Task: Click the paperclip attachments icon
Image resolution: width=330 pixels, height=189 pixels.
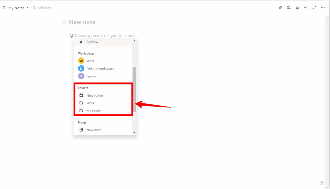Action: point(280,8)
